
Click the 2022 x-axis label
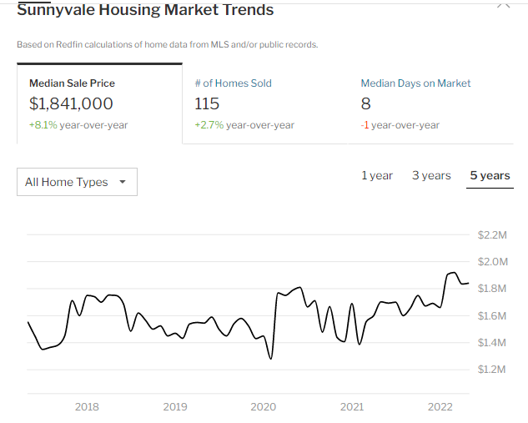(440, 407)
